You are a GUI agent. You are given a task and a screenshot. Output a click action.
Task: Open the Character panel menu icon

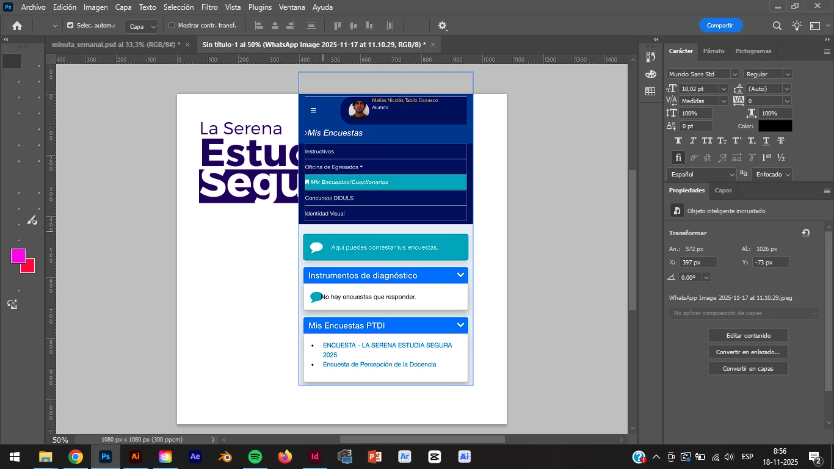click(827, 51)
